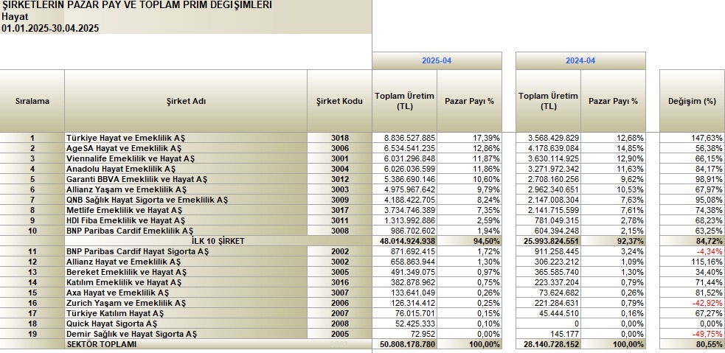Screen dimensions: 725x353
Task: Select Viennalife Emeklilik ve Hayat AŞ cell
Action: (x=186, y=158)
